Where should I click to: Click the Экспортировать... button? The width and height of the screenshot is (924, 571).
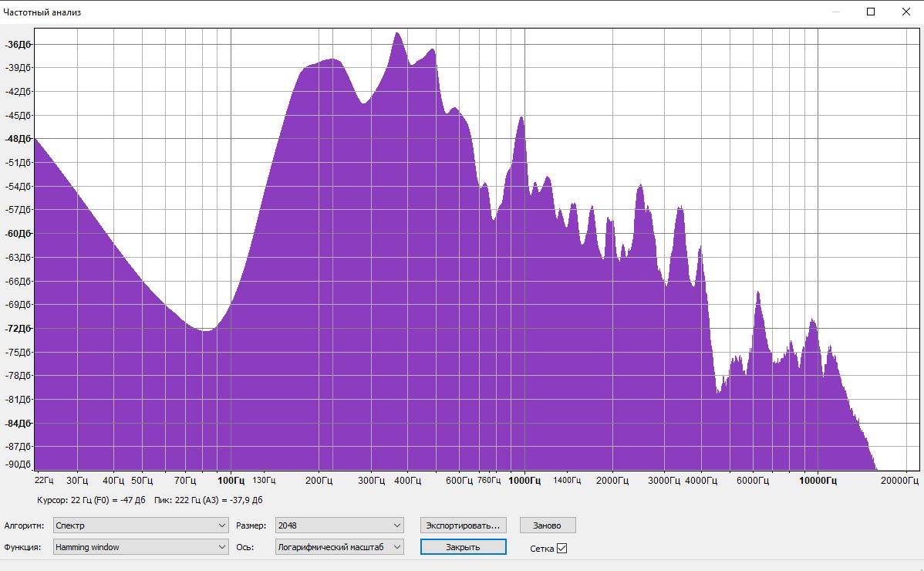pyautogui.click(x=463, y=525)
